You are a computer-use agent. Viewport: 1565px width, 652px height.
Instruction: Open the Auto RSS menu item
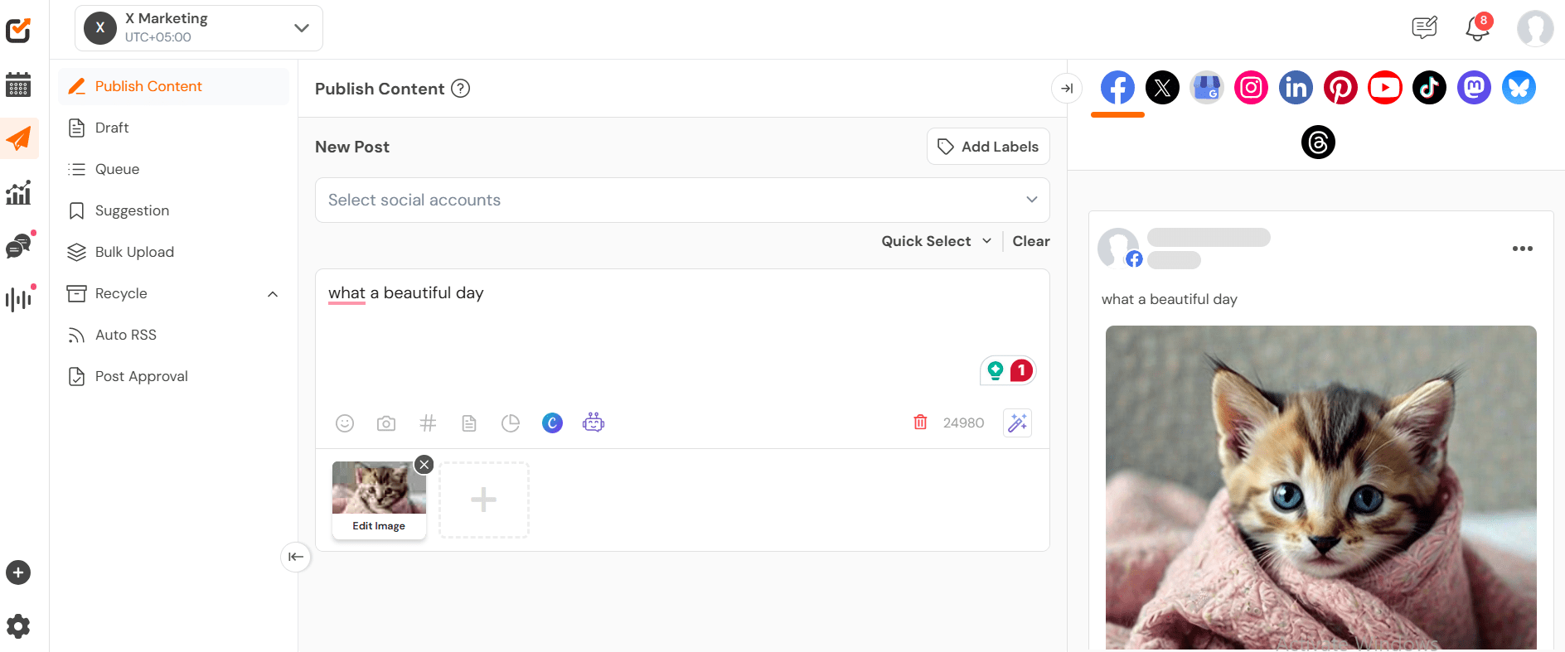(173, 335)
